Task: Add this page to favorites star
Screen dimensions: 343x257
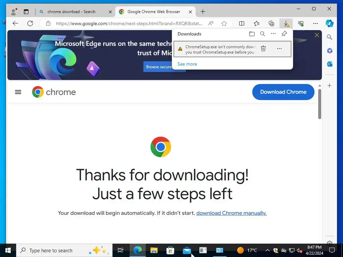Action: tap(224, 23)
